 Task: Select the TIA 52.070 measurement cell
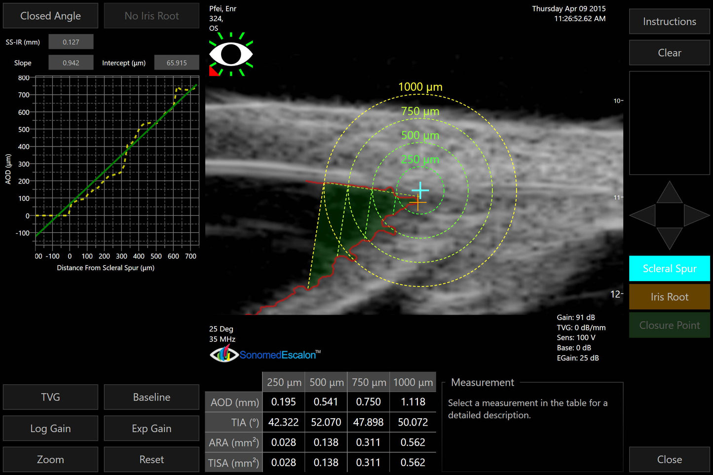326,422
